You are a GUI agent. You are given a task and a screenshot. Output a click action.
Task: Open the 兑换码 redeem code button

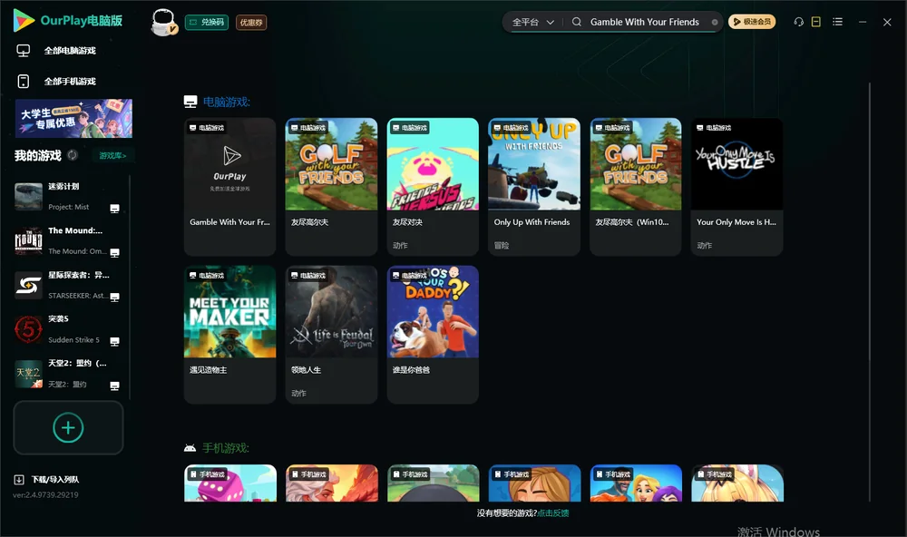[x=207, y=23]
